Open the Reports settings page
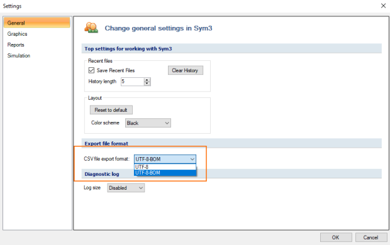390x245 pixels. (x=16, y=45)
